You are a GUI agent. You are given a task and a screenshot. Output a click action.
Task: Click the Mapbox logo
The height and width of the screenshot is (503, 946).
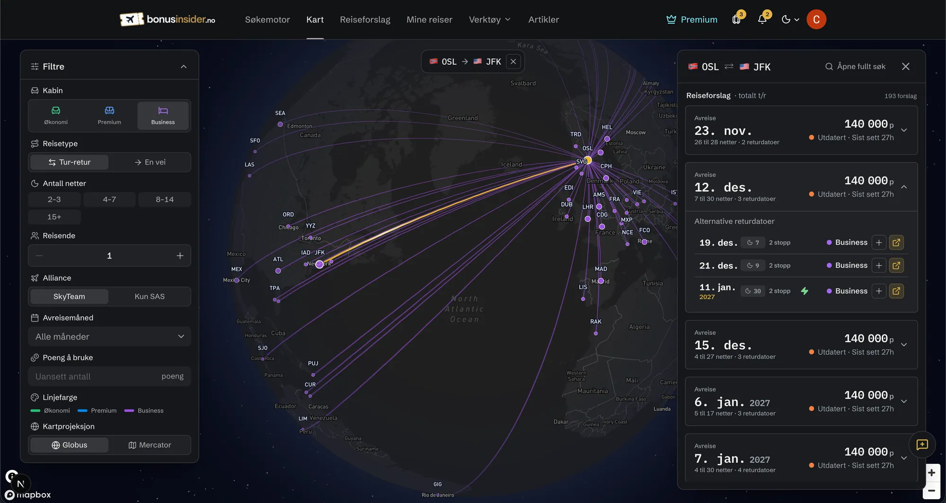click(28, 495)
